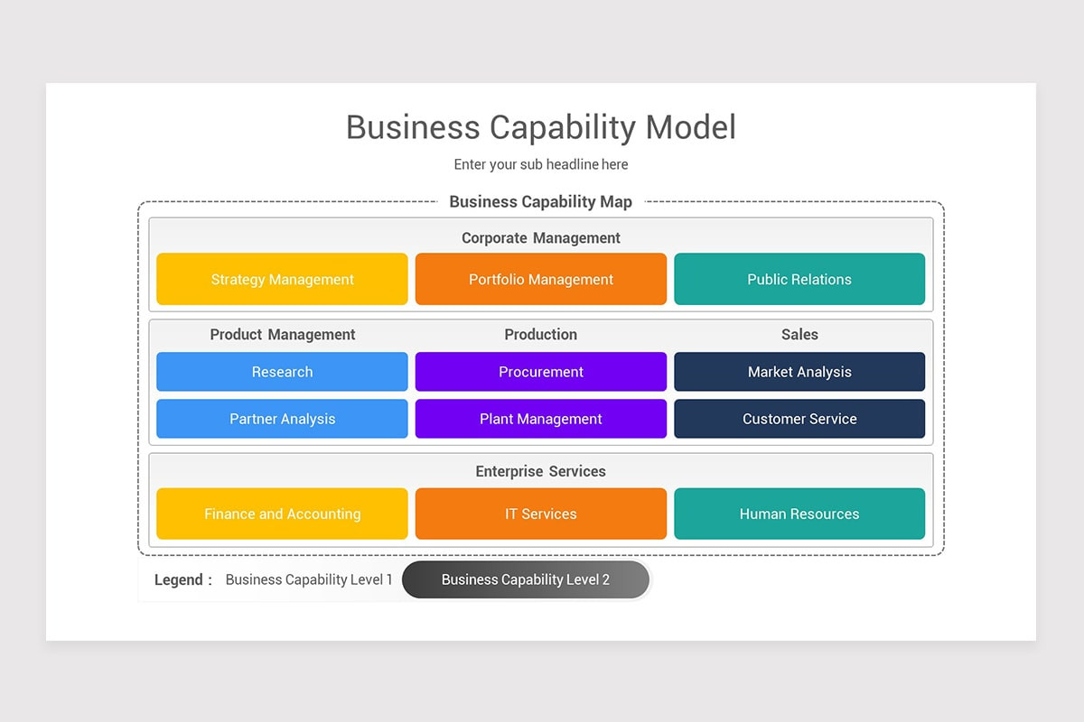Click the Enterprise Services heading
Viewport: 1084px width, 722px height.
pyautogui.click(x=540, y=471)
